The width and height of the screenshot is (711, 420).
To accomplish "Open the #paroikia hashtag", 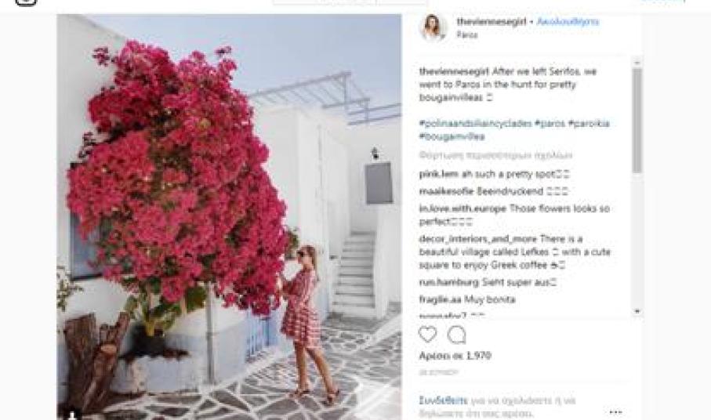I will pos(589,123).
